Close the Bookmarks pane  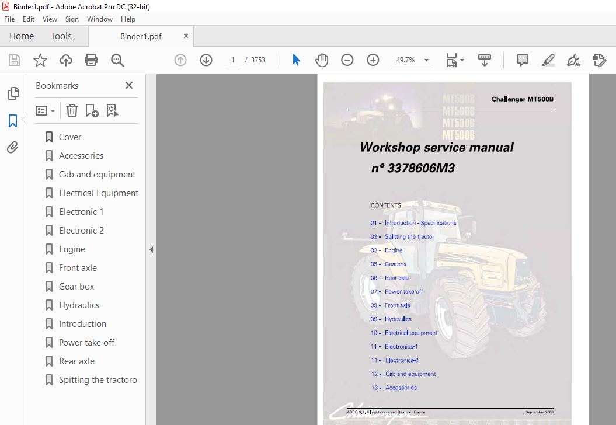click(129, 85)
